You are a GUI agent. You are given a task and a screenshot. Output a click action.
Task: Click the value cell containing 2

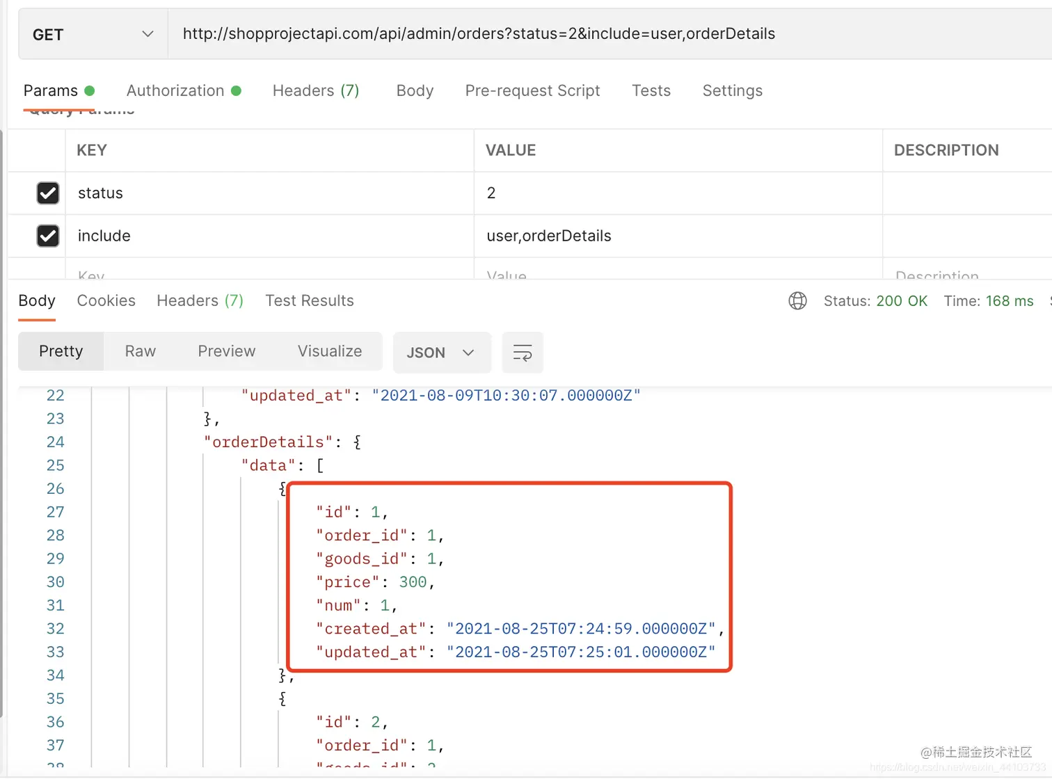678,193
